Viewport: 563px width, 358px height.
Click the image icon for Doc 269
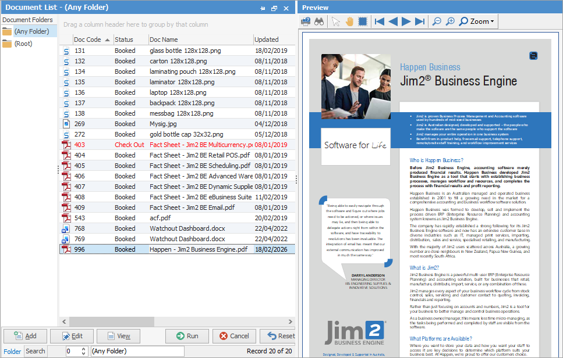66,124
